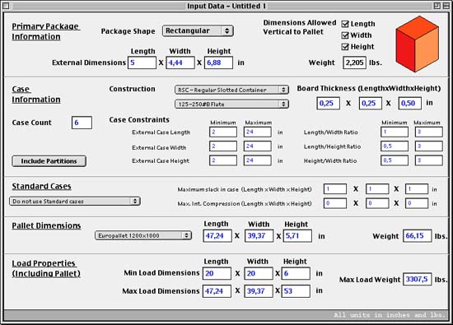Toggle the Width vertical-to-pallet checkbox
This screenshot has height=325, width=453.
coord(345,35)
